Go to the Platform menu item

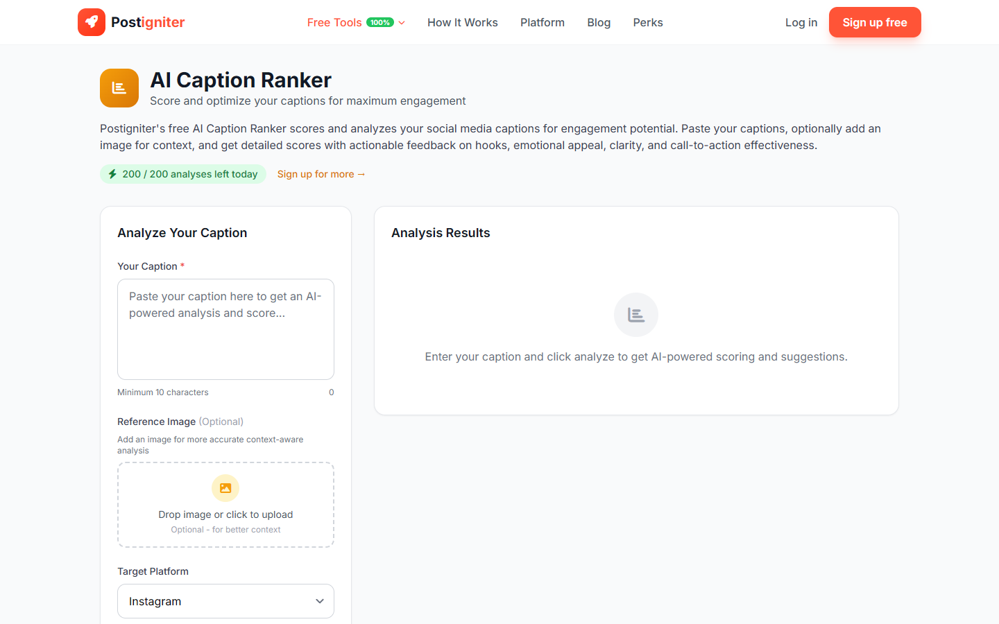542,22
